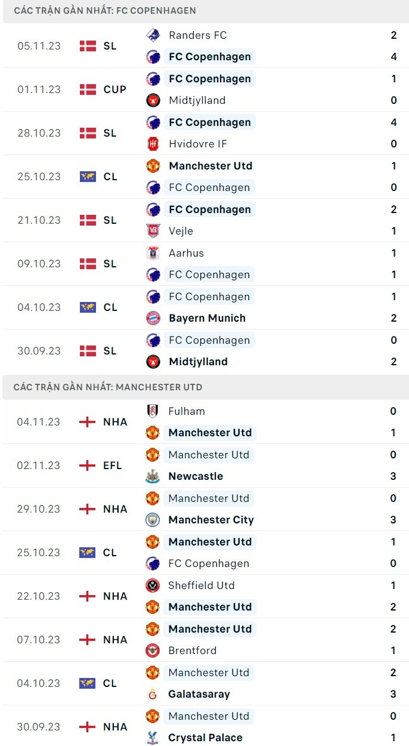Select the Fulham club crest

[153, 411]
